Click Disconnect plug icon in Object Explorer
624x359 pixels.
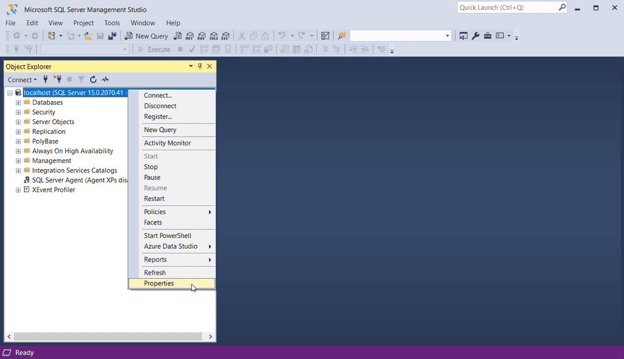click(x=57, y=80)
